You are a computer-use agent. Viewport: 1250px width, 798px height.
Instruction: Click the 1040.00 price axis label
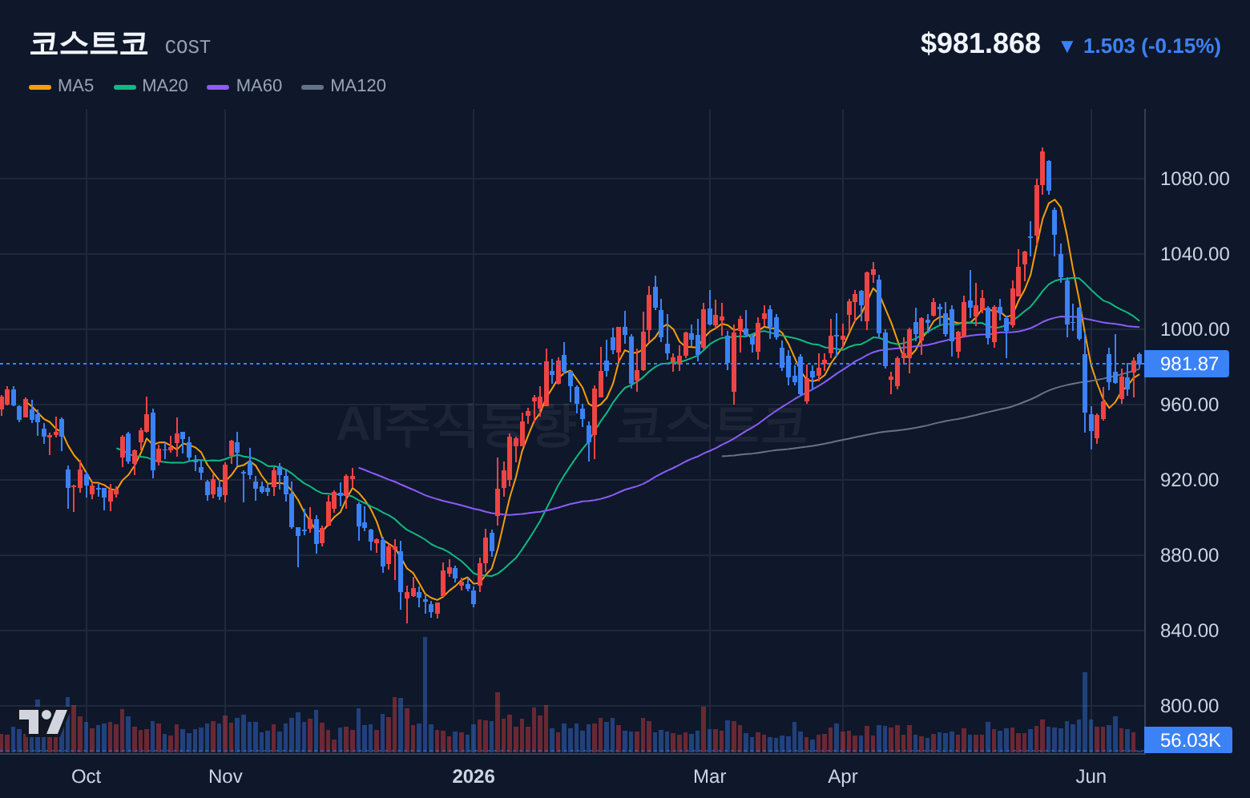click(x=1195, y=254)
